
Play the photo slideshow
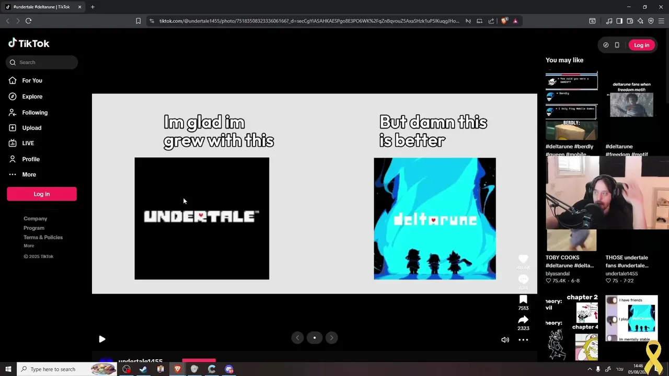(102, 339)
